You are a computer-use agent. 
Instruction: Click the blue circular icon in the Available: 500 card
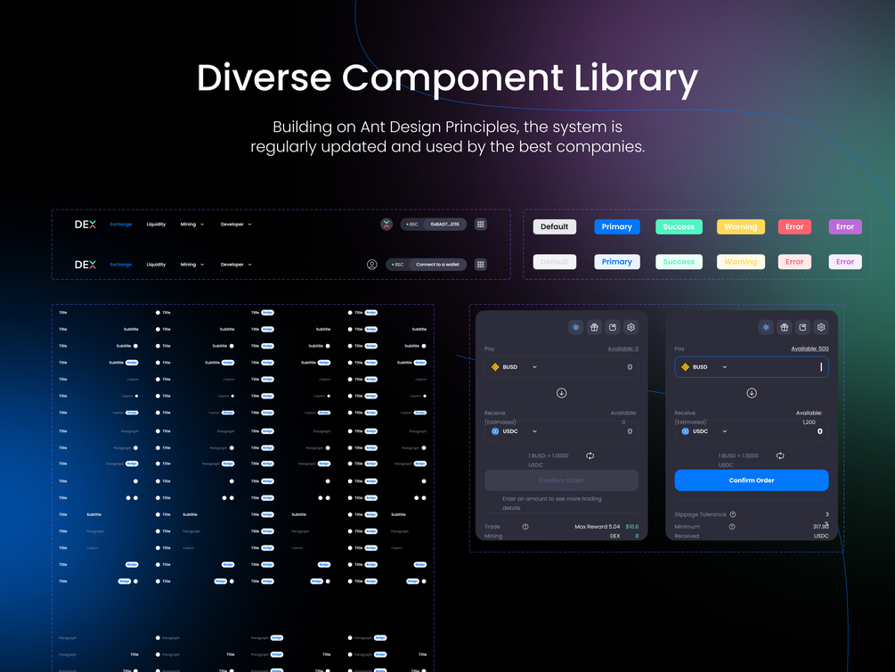766,327
